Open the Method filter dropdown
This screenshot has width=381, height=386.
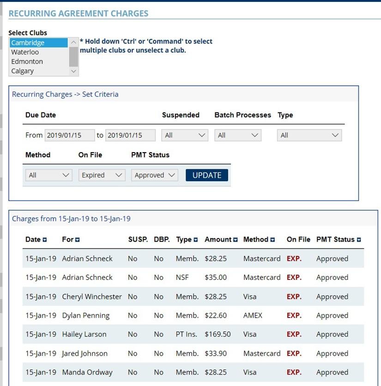48,175
